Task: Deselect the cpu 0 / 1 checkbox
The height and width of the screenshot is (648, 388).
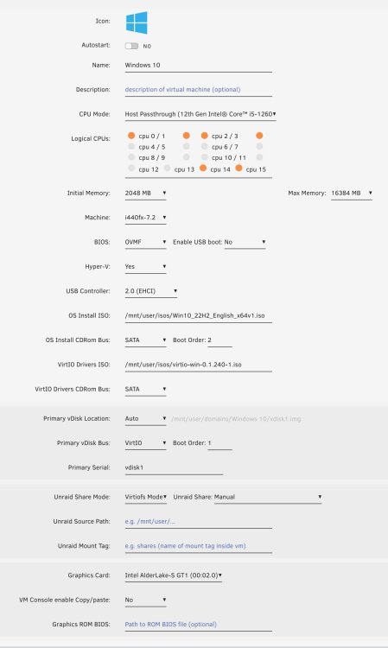Action: click(131, 136)
